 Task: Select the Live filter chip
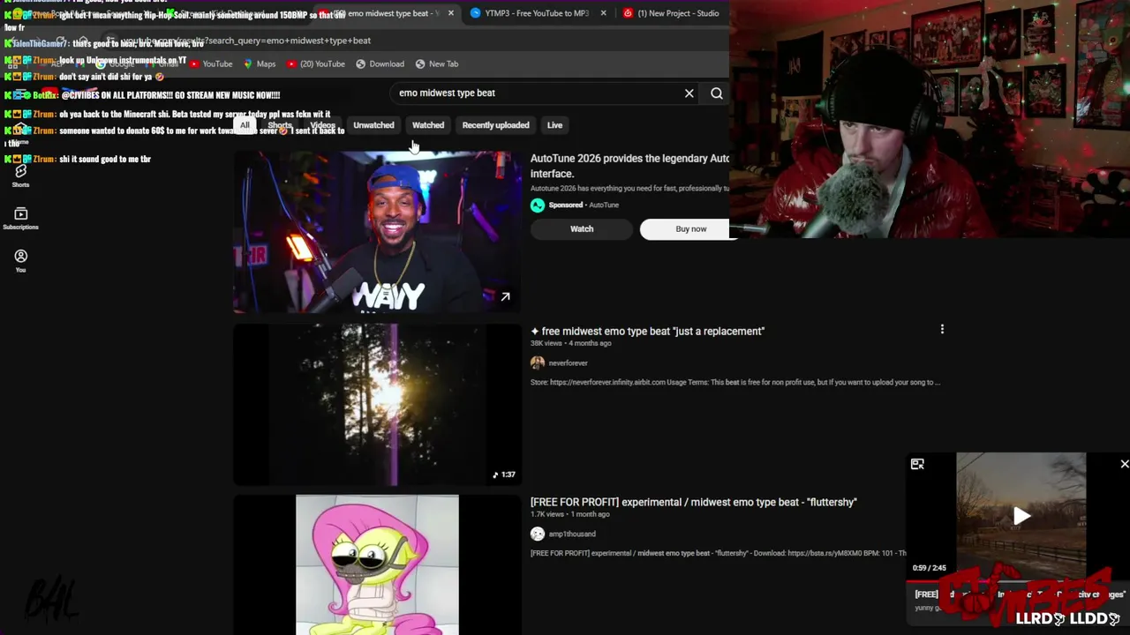click(x=554, y=125)
